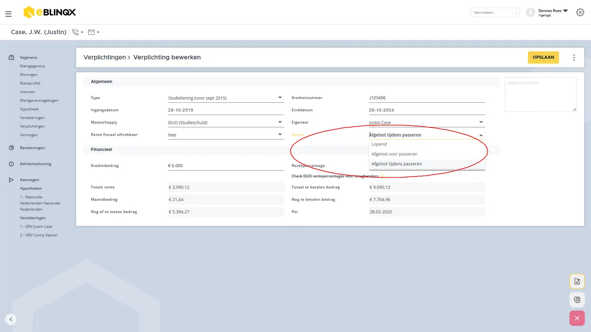Click the eBlinqx logo
This screenshot has width=591, height=332.
(x=50, y=12)
